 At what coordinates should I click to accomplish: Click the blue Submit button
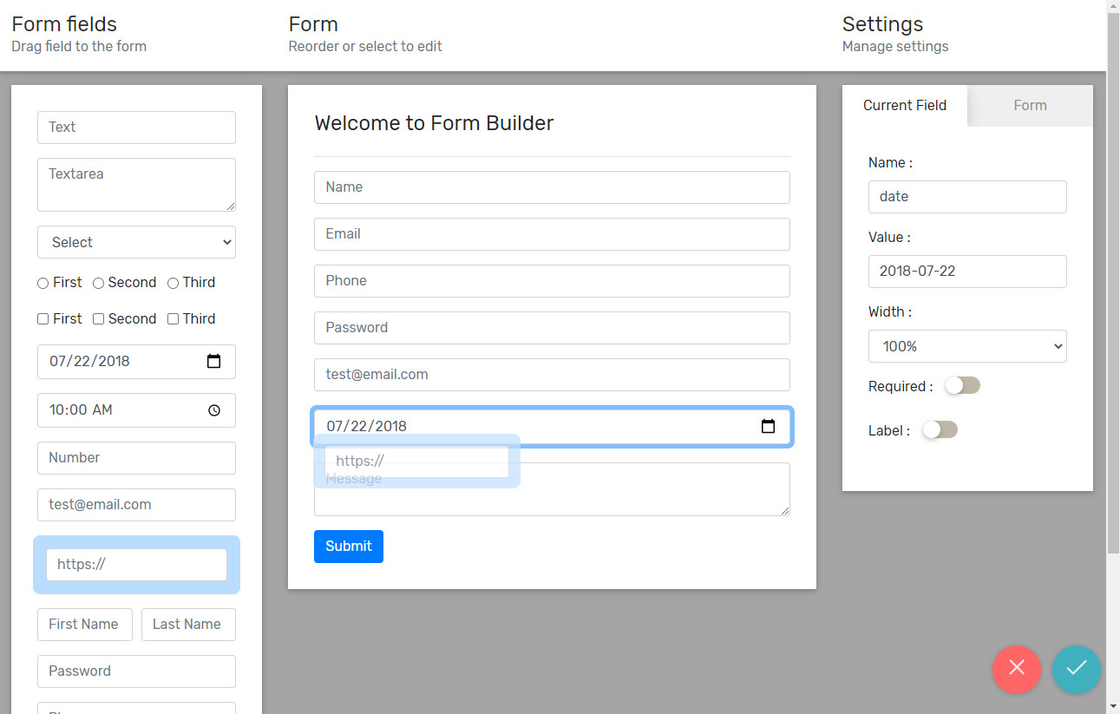pyautogui.click(x=348, y=547)
